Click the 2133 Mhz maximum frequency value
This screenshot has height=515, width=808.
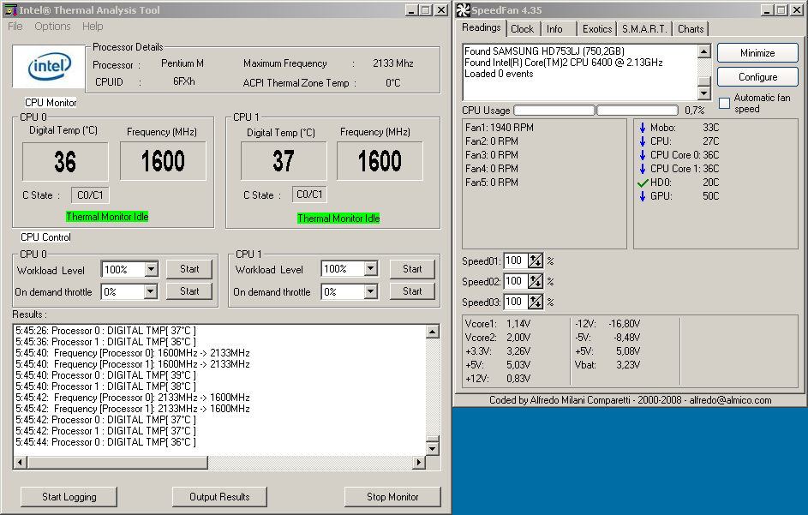(393, 63)
